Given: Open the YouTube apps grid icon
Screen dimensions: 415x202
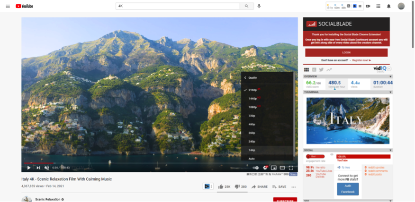Looking at the screenshot, I should coord(378,6).
